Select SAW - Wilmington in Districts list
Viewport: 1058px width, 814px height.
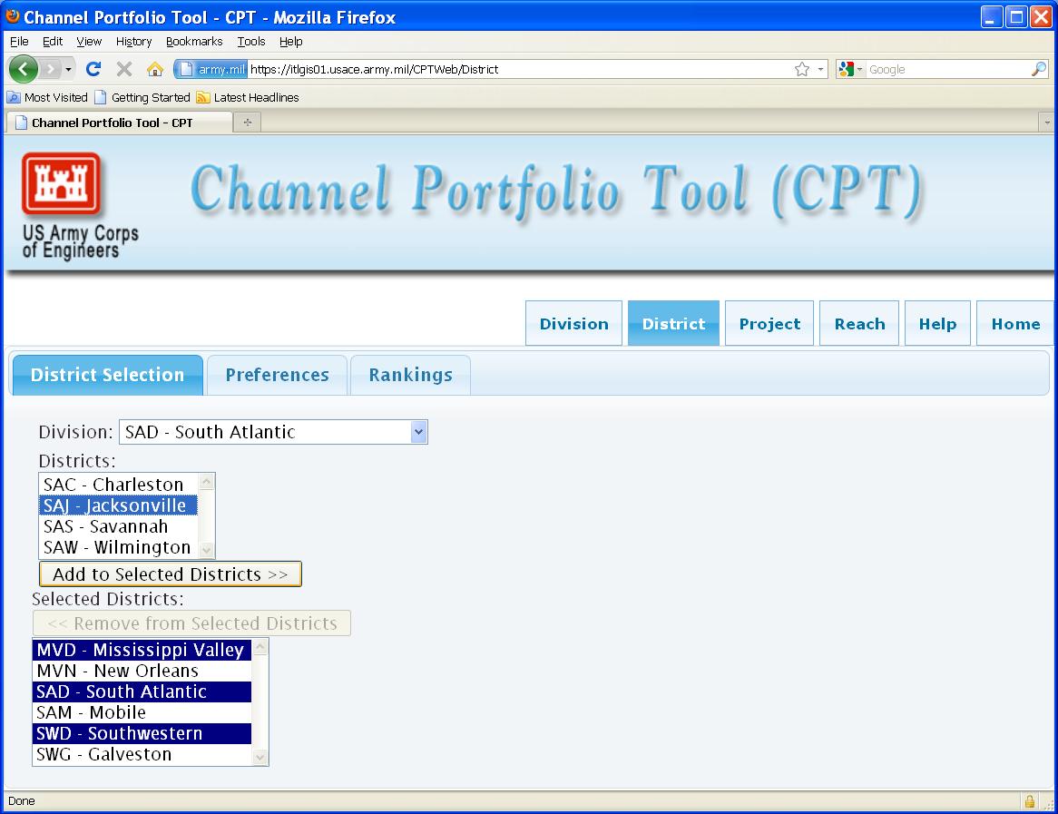pyautogui.click(x=119, y=547)
